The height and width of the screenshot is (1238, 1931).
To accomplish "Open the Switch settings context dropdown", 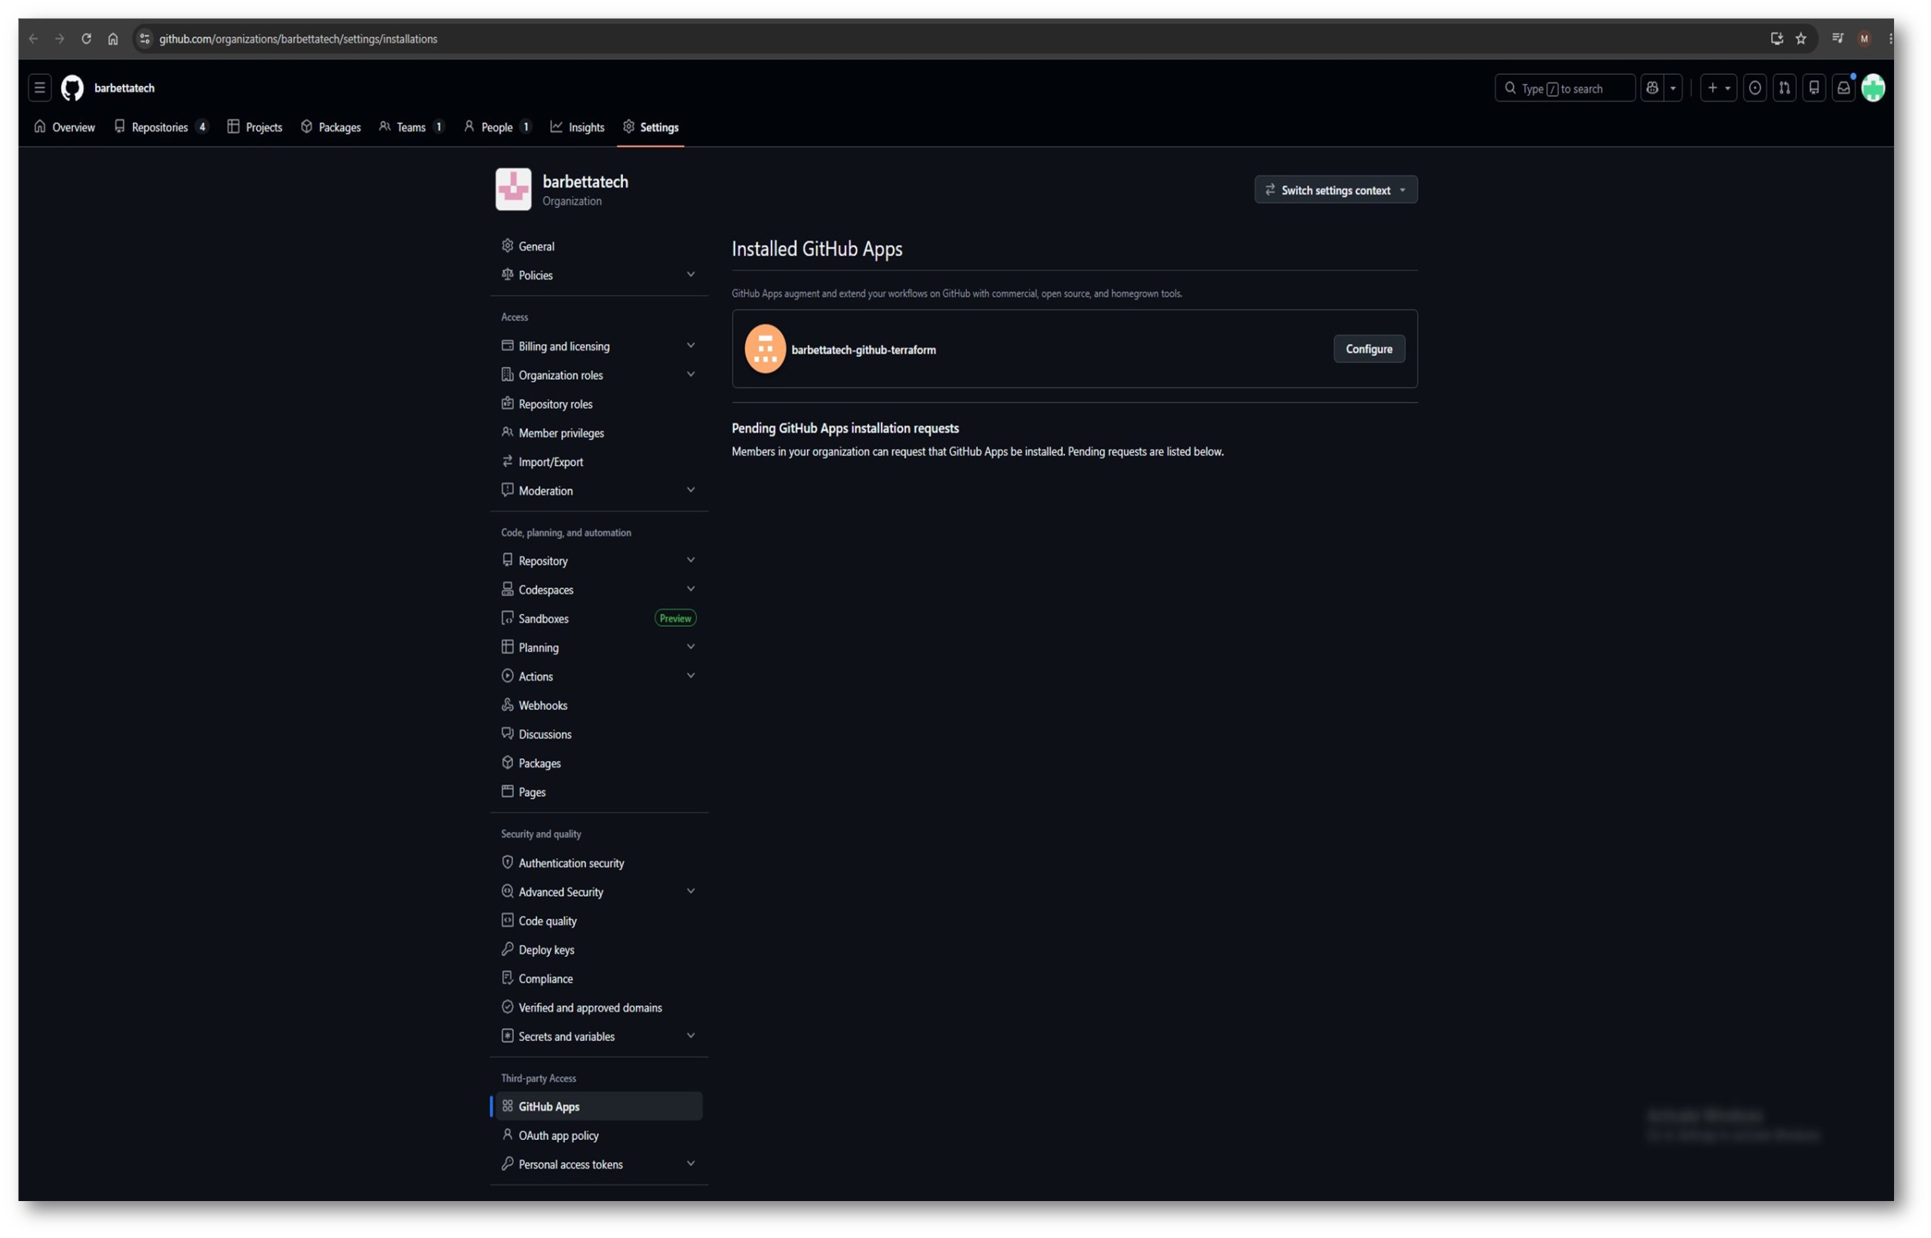I will [1337, 189].
